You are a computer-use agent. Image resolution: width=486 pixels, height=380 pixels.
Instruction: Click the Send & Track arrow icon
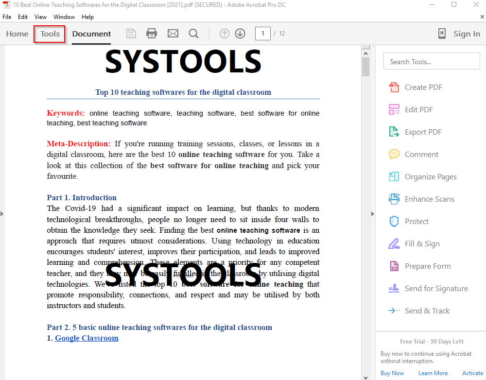394,311
